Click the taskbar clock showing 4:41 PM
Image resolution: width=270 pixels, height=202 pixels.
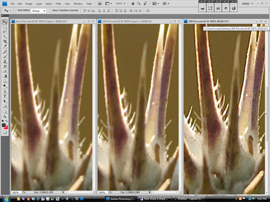(262, 199)
